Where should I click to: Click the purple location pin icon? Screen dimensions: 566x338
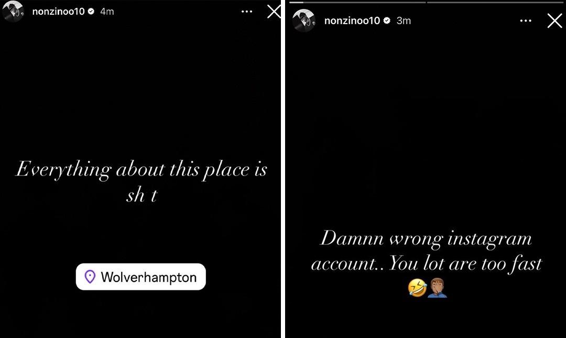click(90, 277)
